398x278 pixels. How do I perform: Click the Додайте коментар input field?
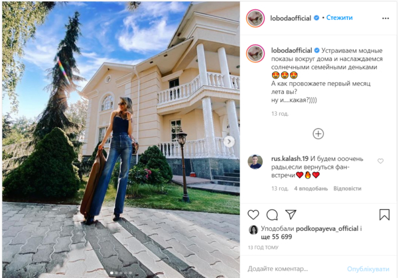[295, 269]
